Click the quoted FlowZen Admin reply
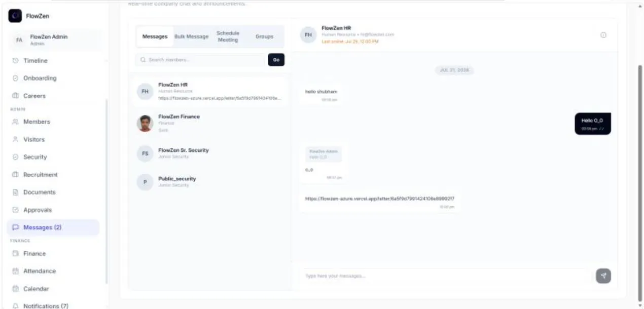 click(323, 154)
